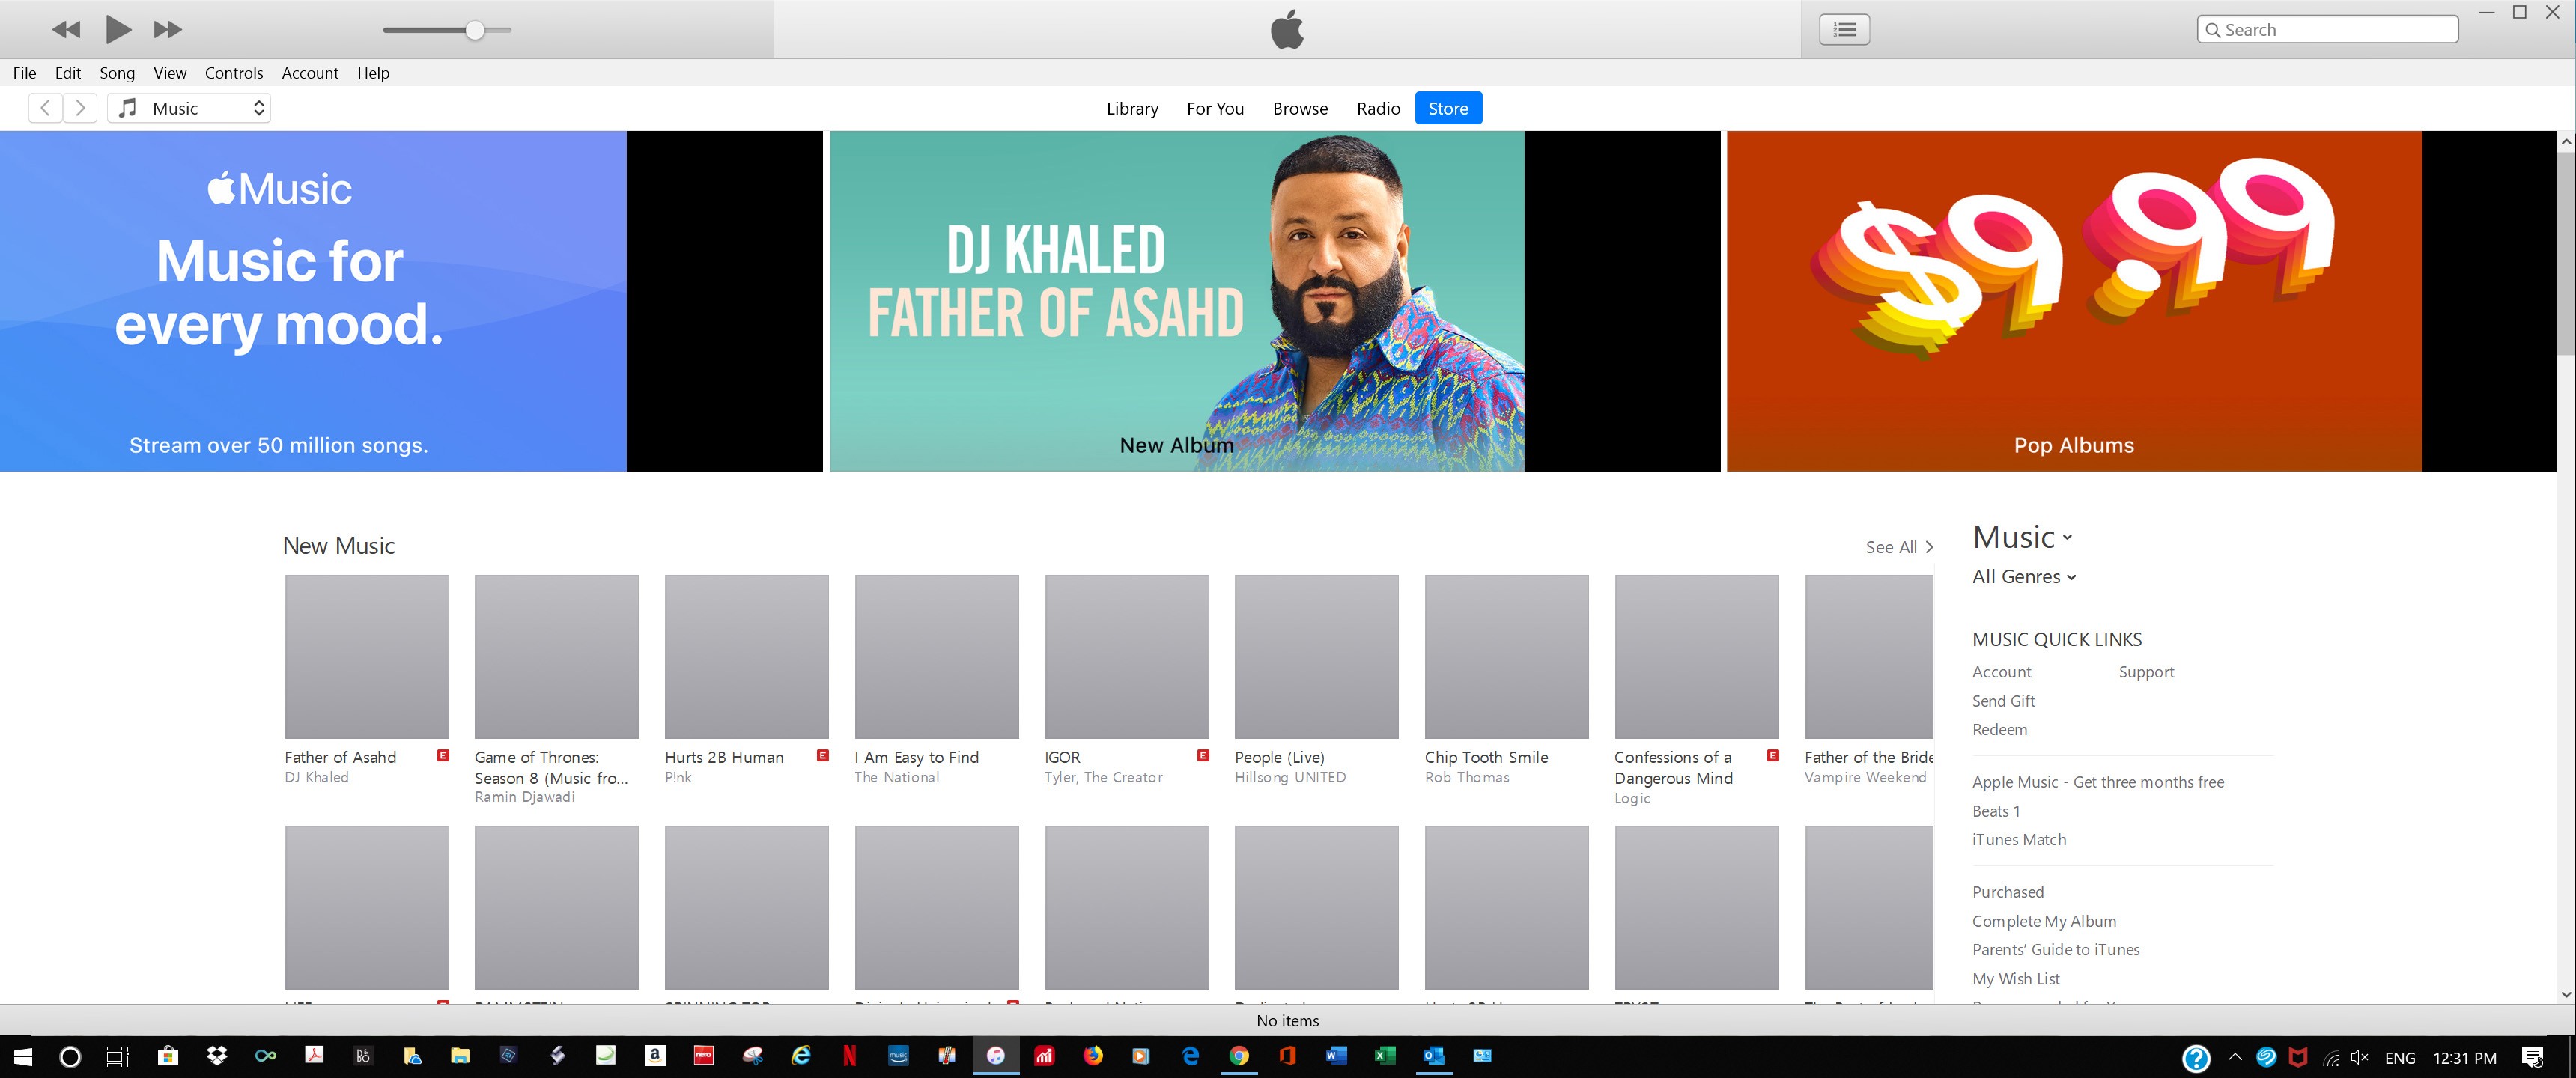Image resolution: width=2576 pixels, height=1078 pixels.
Task: Expand the Music heading dropdown in the sidebar
Action: [x=2022, y=538]
